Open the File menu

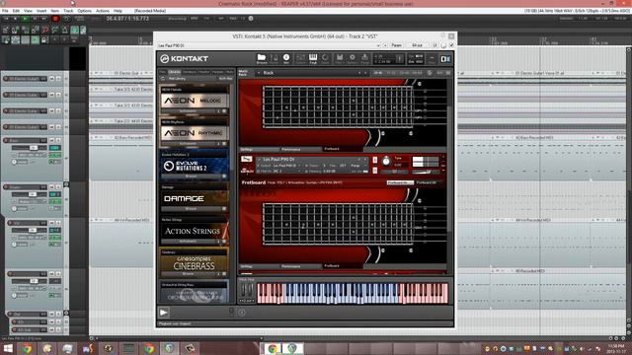click(x=5, y=11)
